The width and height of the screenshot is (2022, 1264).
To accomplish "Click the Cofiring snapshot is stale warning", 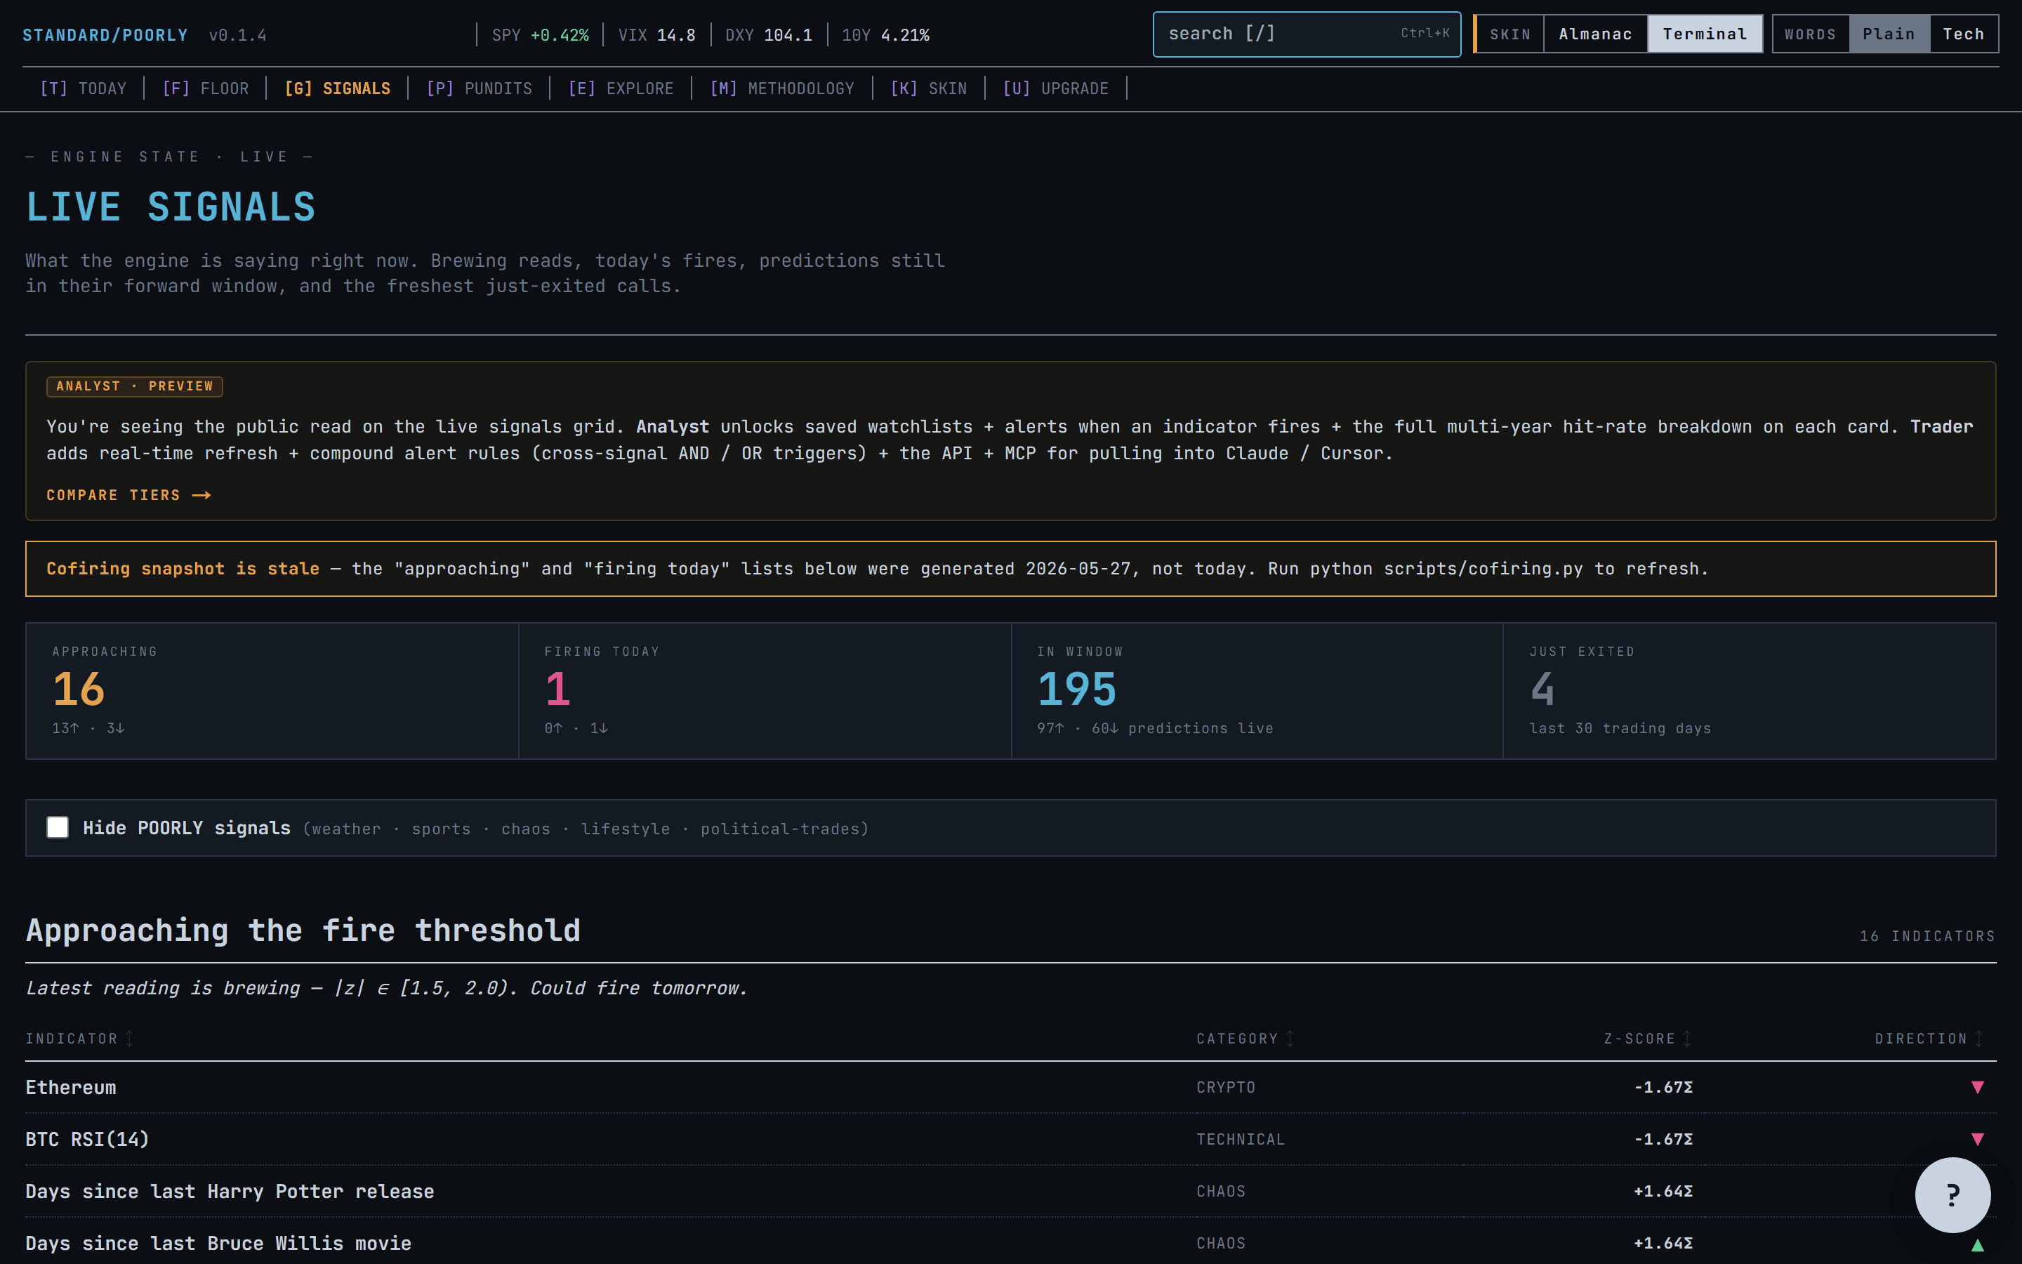I will point(1011,569).
